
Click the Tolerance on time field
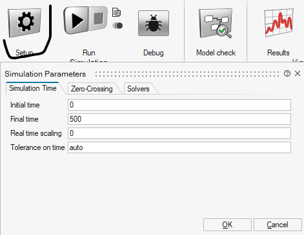point(179,147)
